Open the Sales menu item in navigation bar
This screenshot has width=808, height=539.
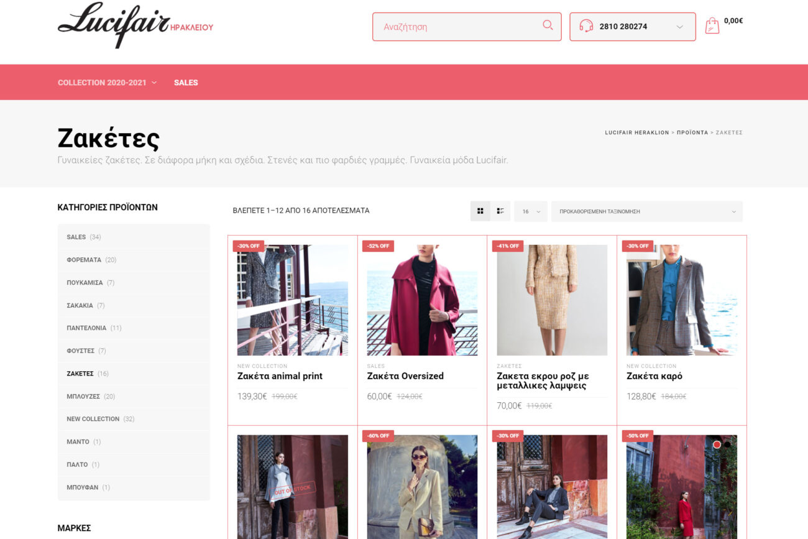[x=186, y=83]
